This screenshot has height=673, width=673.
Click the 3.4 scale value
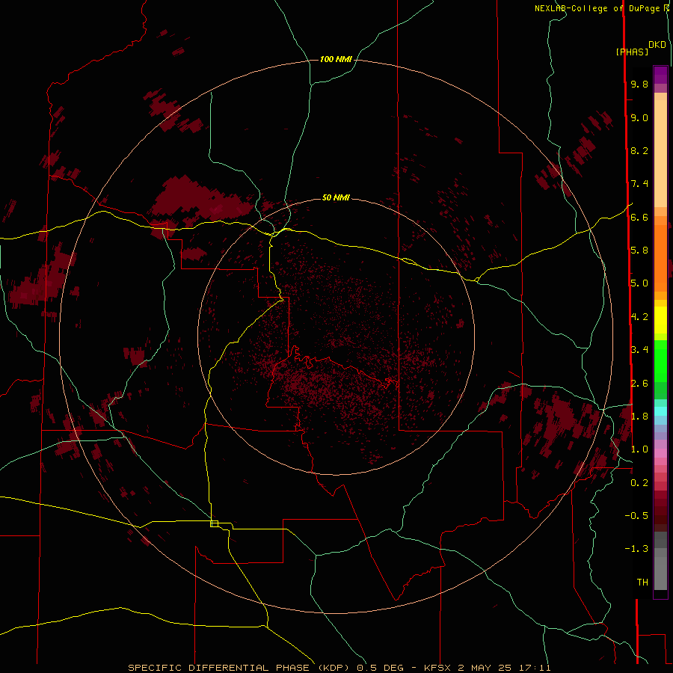pyautogui.click(x=639, y=350)
